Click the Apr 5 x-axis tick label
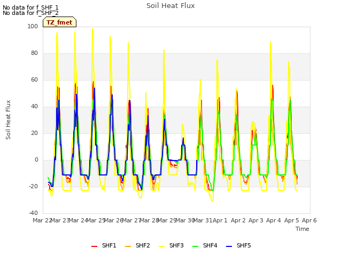Screen dimensions: 342x256 coord(292,220)
